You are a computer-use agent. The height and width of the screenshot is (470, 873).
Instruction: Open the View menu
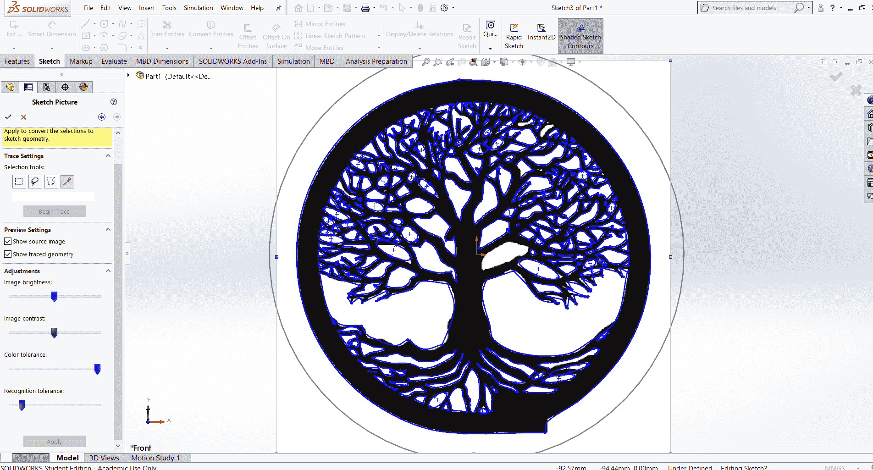click(x=125, y=8)
